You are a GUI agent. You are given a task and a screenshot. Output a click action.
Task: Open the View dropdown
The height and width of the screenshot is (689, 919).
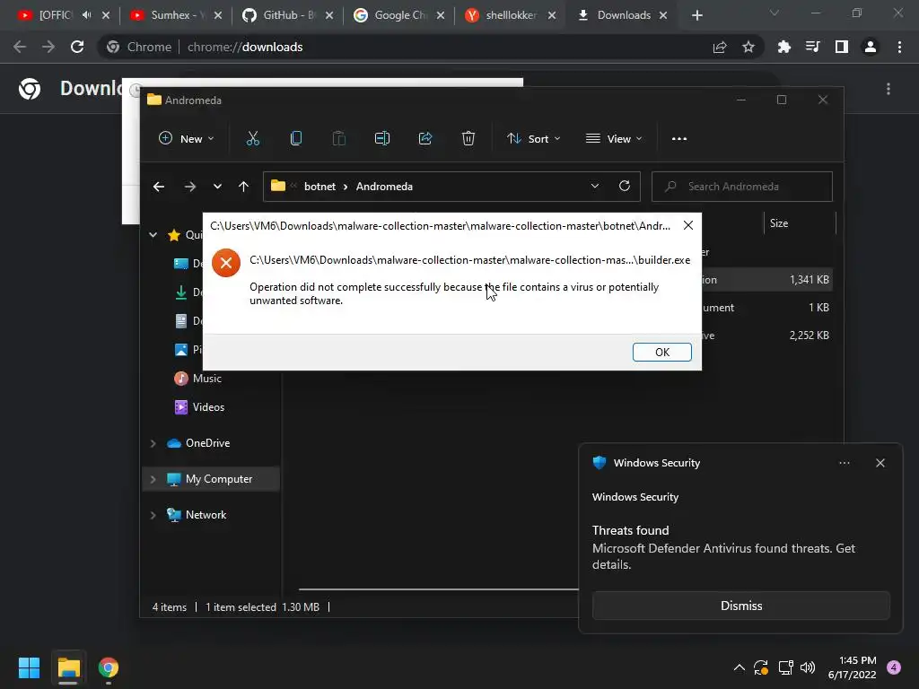pyautogui.click(x=614, y=139)
